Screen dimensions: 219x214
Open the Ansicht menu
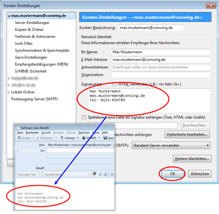click(x=46, y=133)
